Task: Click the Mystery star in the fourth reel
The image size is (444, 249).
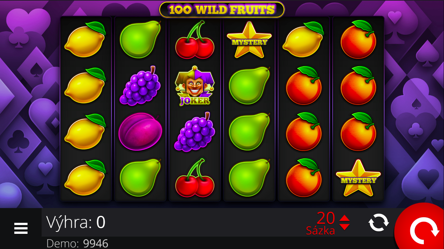Action: pos(249,40)
